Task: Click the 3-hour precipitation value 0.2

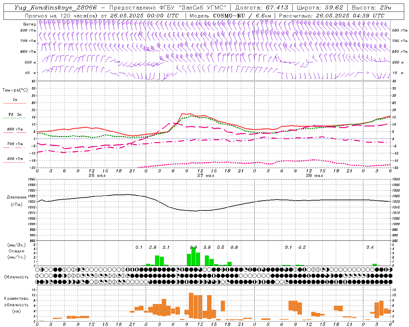Action: (x=302, y=247)
